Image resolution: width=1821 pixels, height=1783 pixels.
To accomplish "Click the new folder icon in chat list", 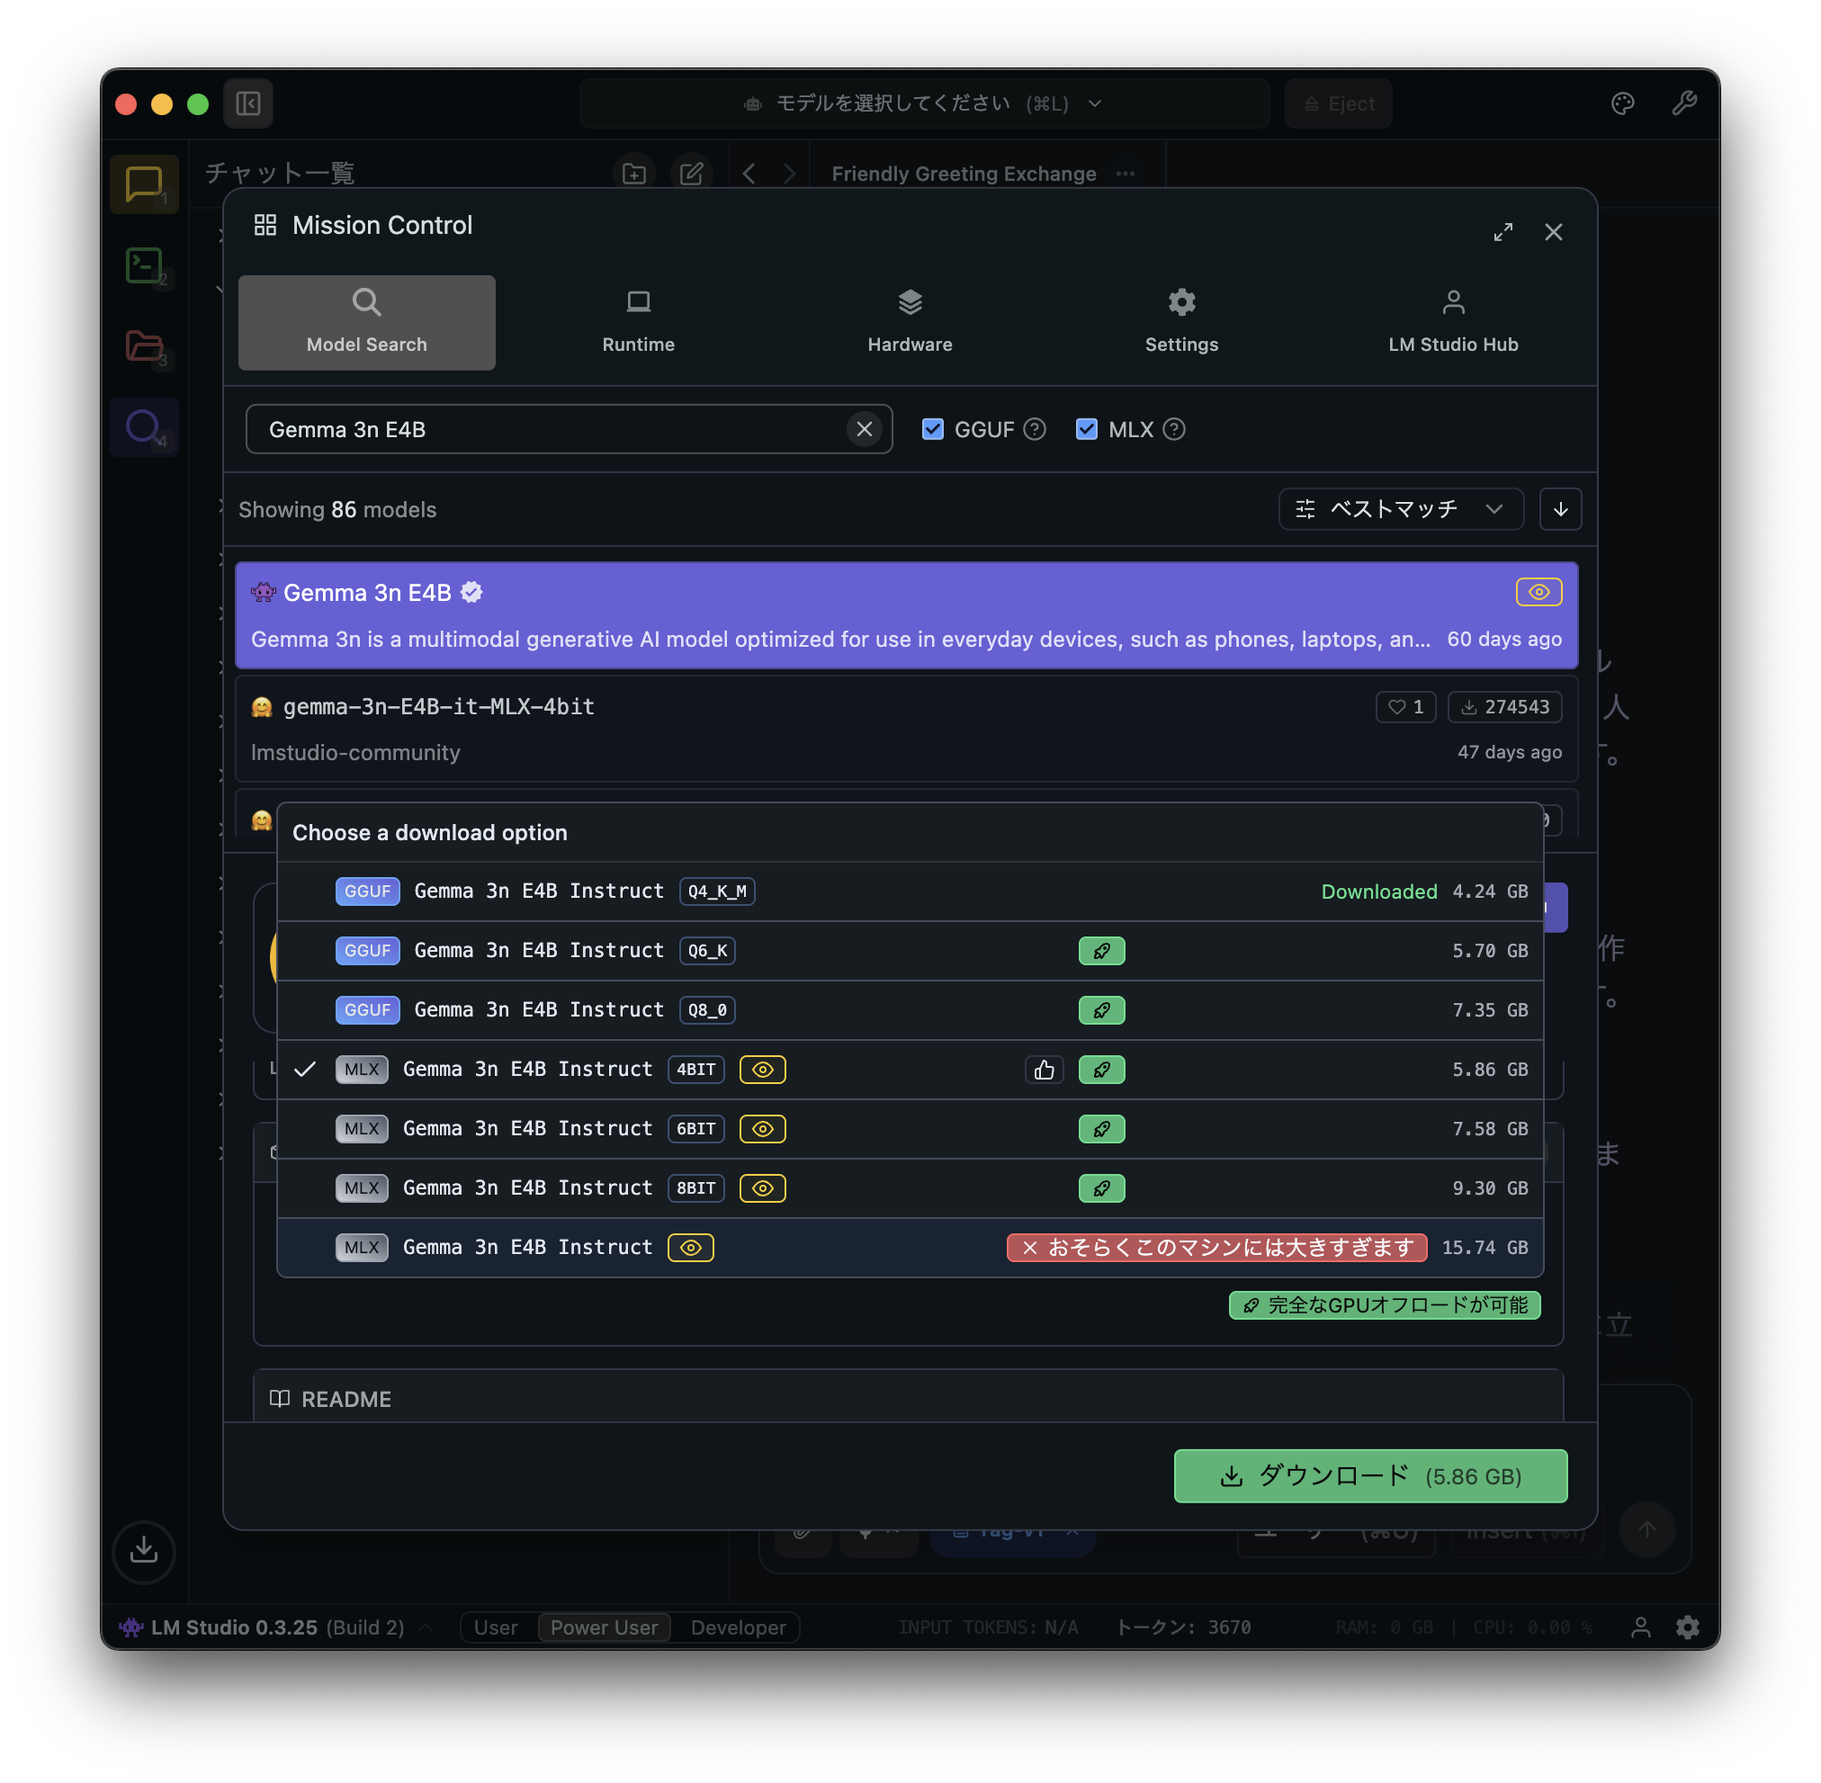I will tap(634, 174).
